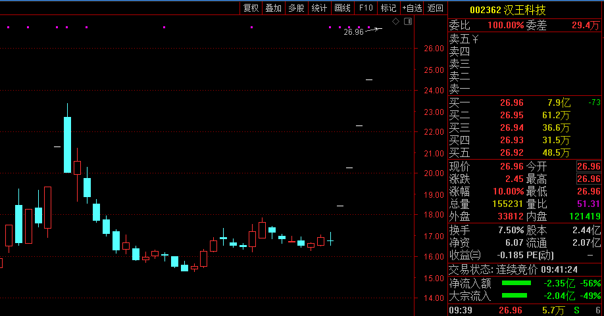
Task: Click the 14.00 price axis label
Action: (434, 298)
